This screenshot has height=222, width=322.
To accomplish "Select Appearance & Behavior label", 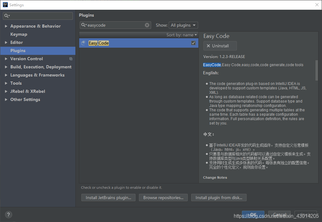I will [x=36, y=26].
